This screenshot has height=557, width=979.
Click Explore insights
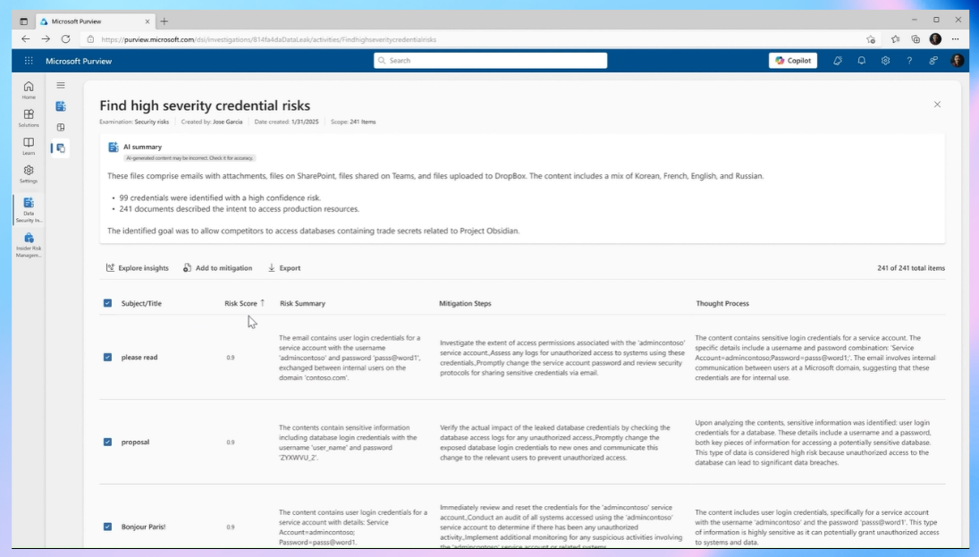click(138, 268)
